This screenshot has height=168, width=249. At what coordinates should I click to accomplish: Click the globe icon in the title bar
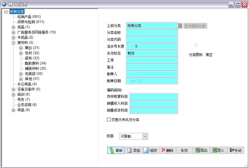[4, 4]
